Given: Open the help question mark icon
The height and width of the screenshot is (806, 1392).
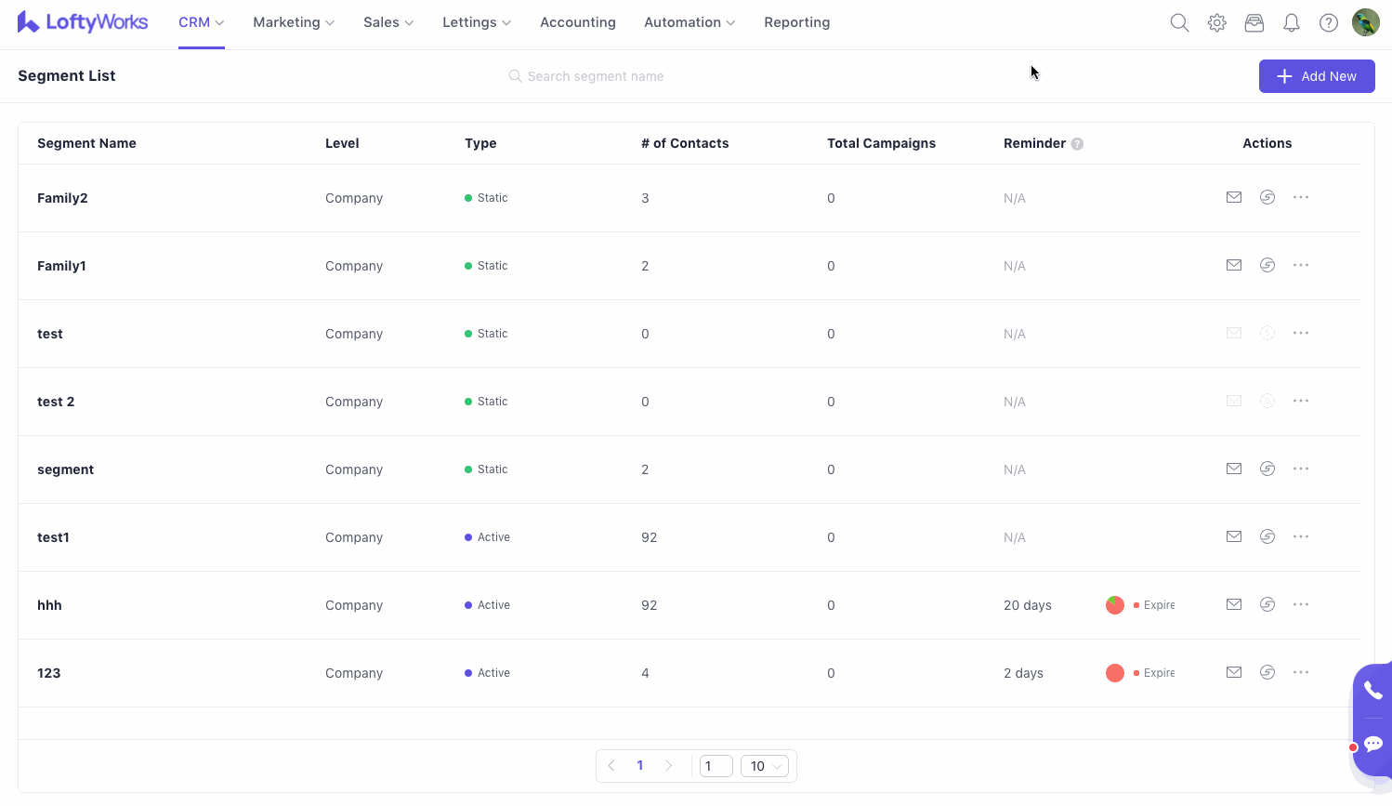Looking at the screenshot, I should (x=1329, y=23).
